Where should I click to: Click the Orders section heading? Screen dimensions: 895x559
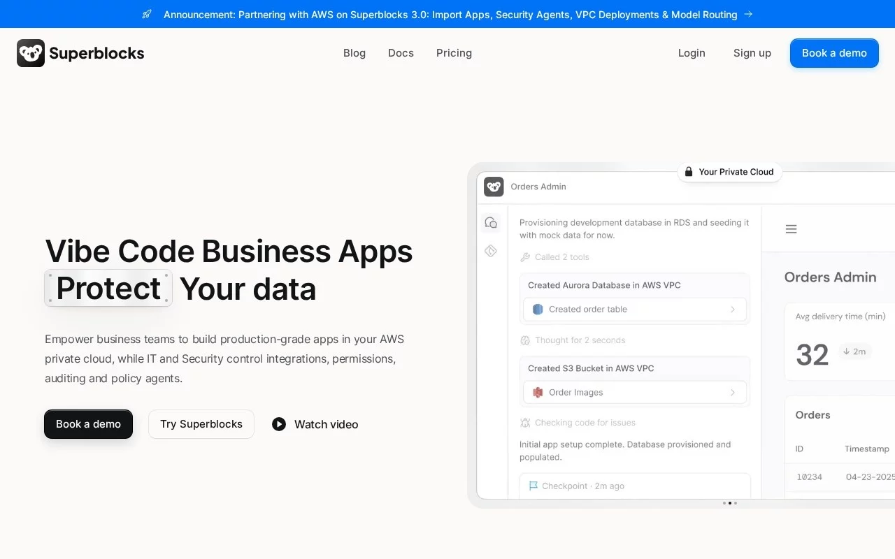point(812,415)
